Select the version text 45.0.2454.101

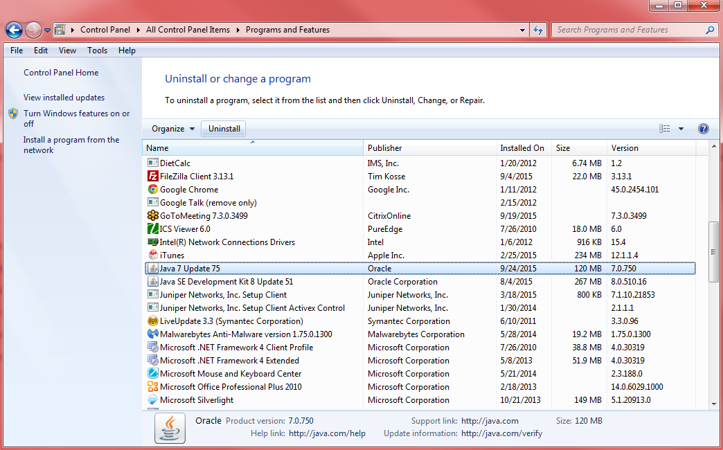(x=635, y=190)
